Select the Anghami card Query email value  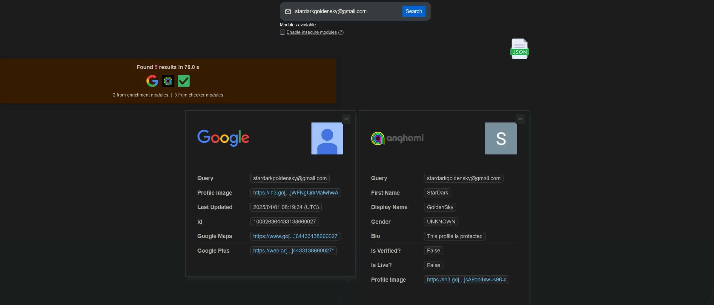click(x=464, y=178)
